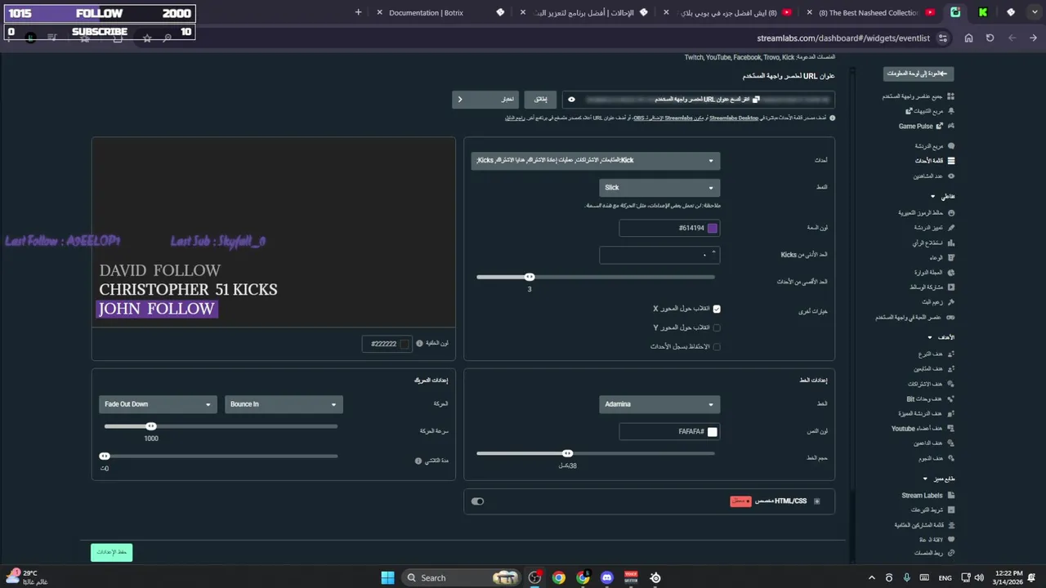Click the Streamlabs Desktop link
Viewport: 1046px width, 588px height.
click(x=734, y=118)
